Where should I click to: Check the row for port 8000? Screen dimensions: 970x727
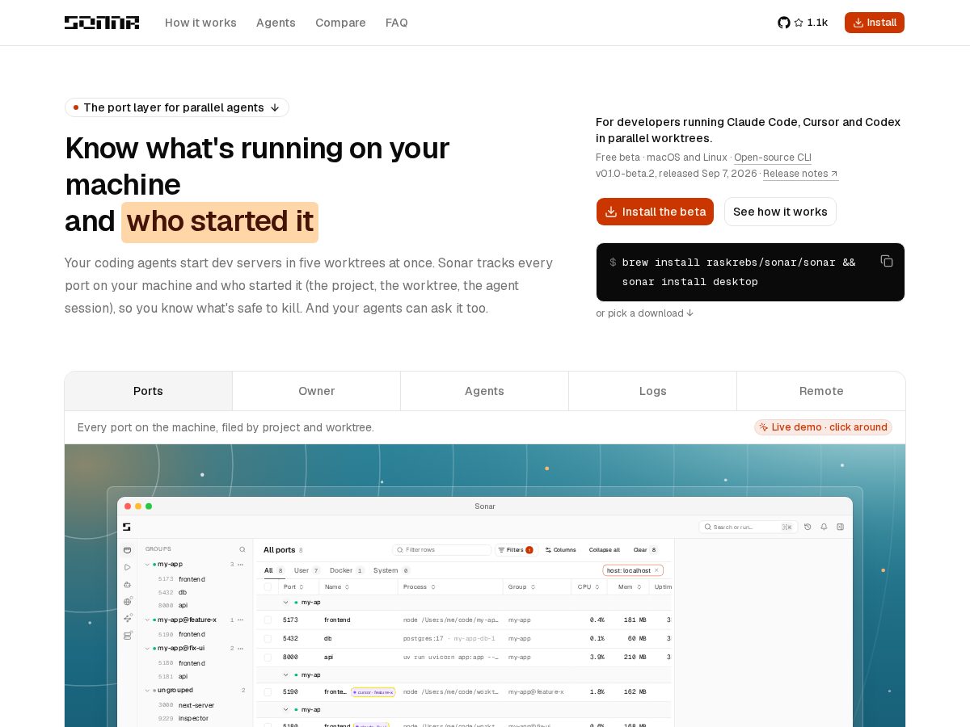pos(268,657)
